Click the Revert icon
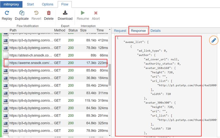 36,13
